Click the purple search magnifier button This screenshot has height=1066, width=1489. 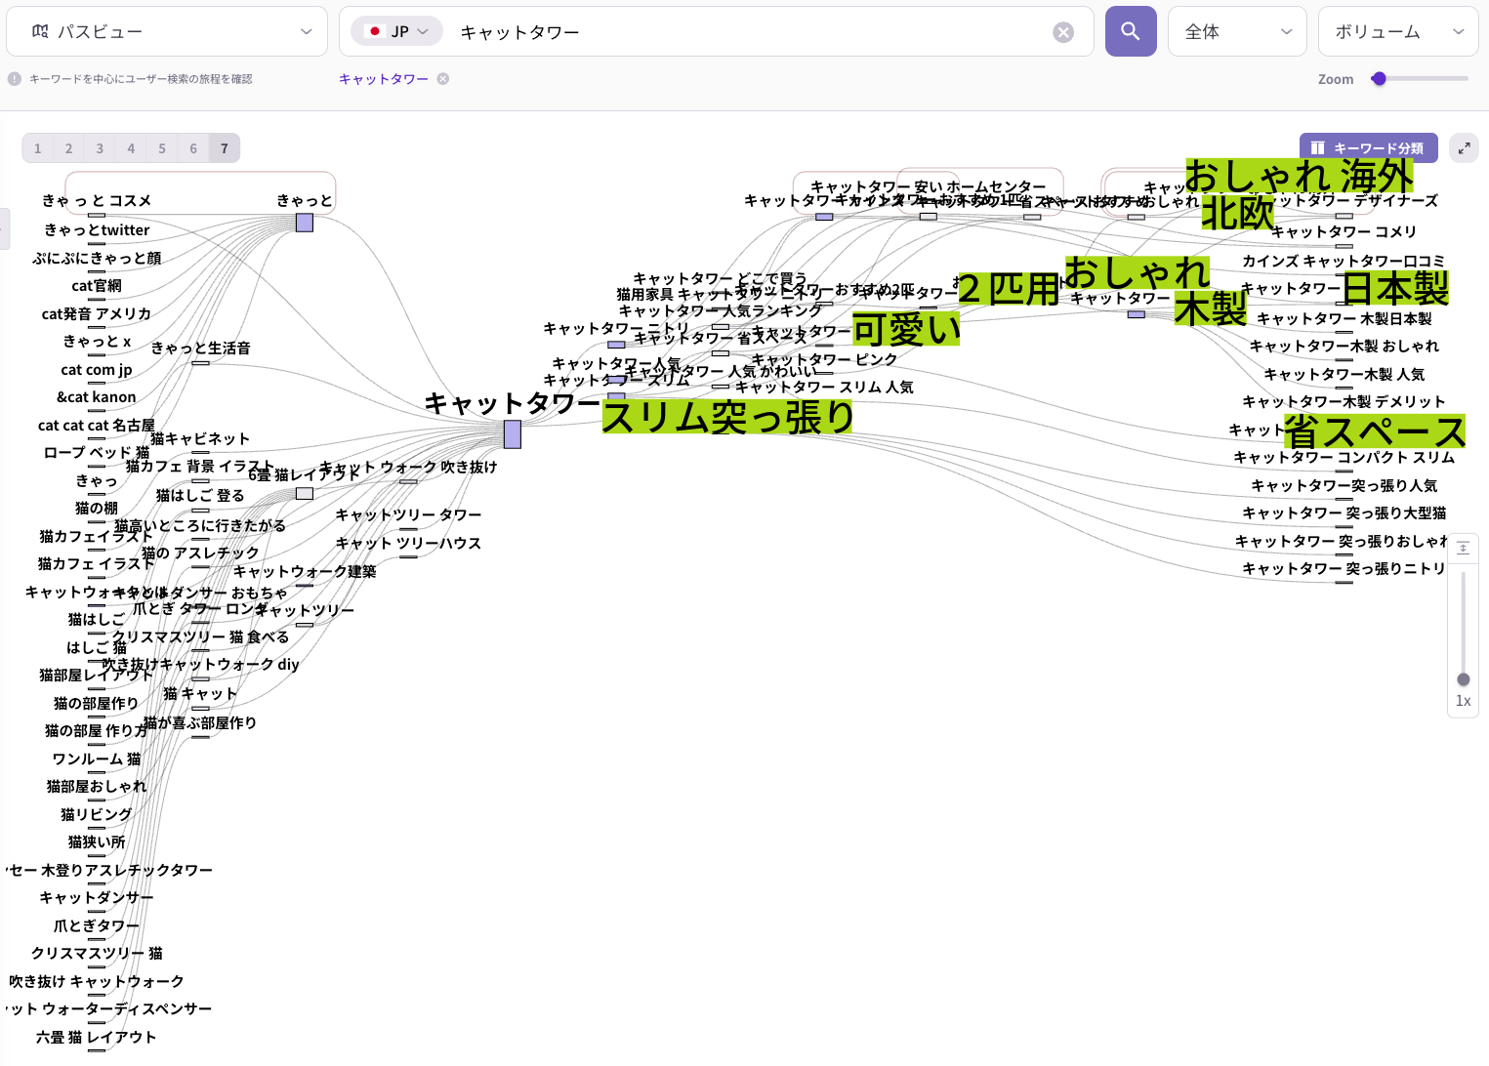[x=1130, y=31]
